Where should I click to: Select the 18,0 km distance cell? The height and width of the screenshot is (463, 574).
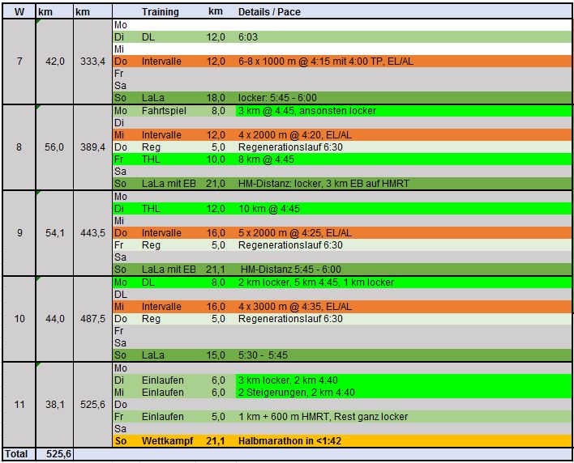215,98
